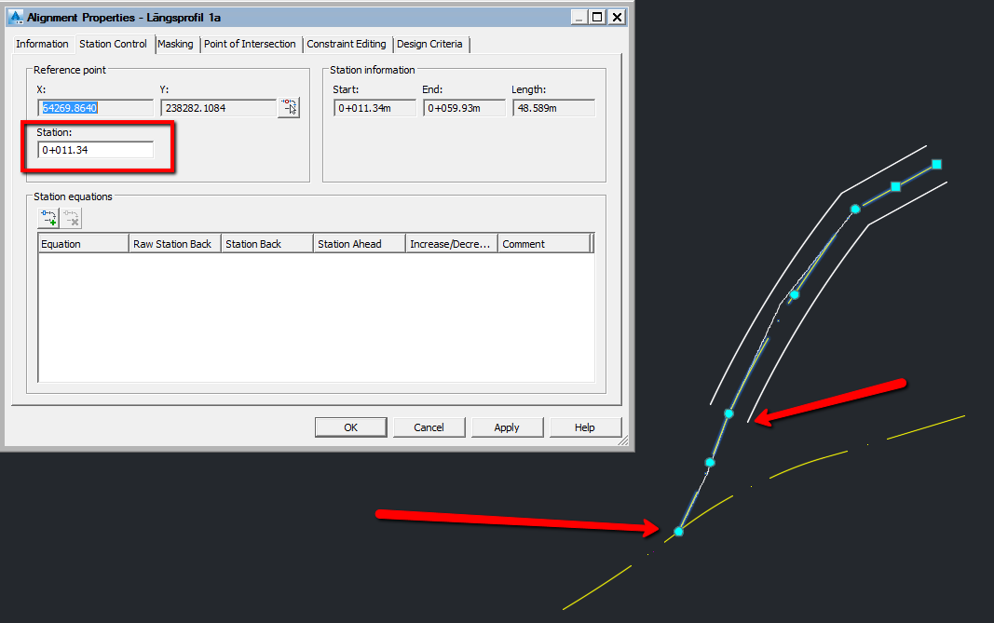Click the Station Back column header
Image resolution: width=994 pixels, height=623 pixels.
coord(266,244)
